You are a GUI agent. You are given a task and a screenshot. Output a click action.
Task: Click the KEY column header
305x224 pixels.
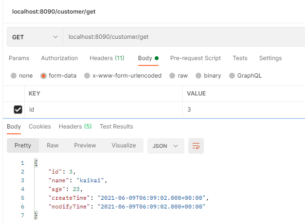[35, 94]
